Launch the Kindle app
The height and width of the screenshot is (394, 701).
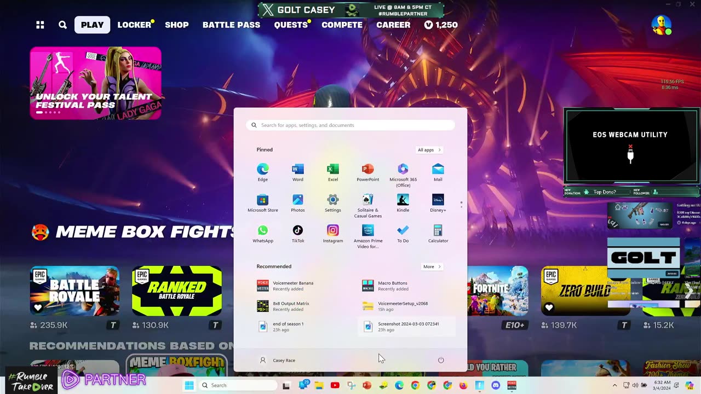pos(403,203)
